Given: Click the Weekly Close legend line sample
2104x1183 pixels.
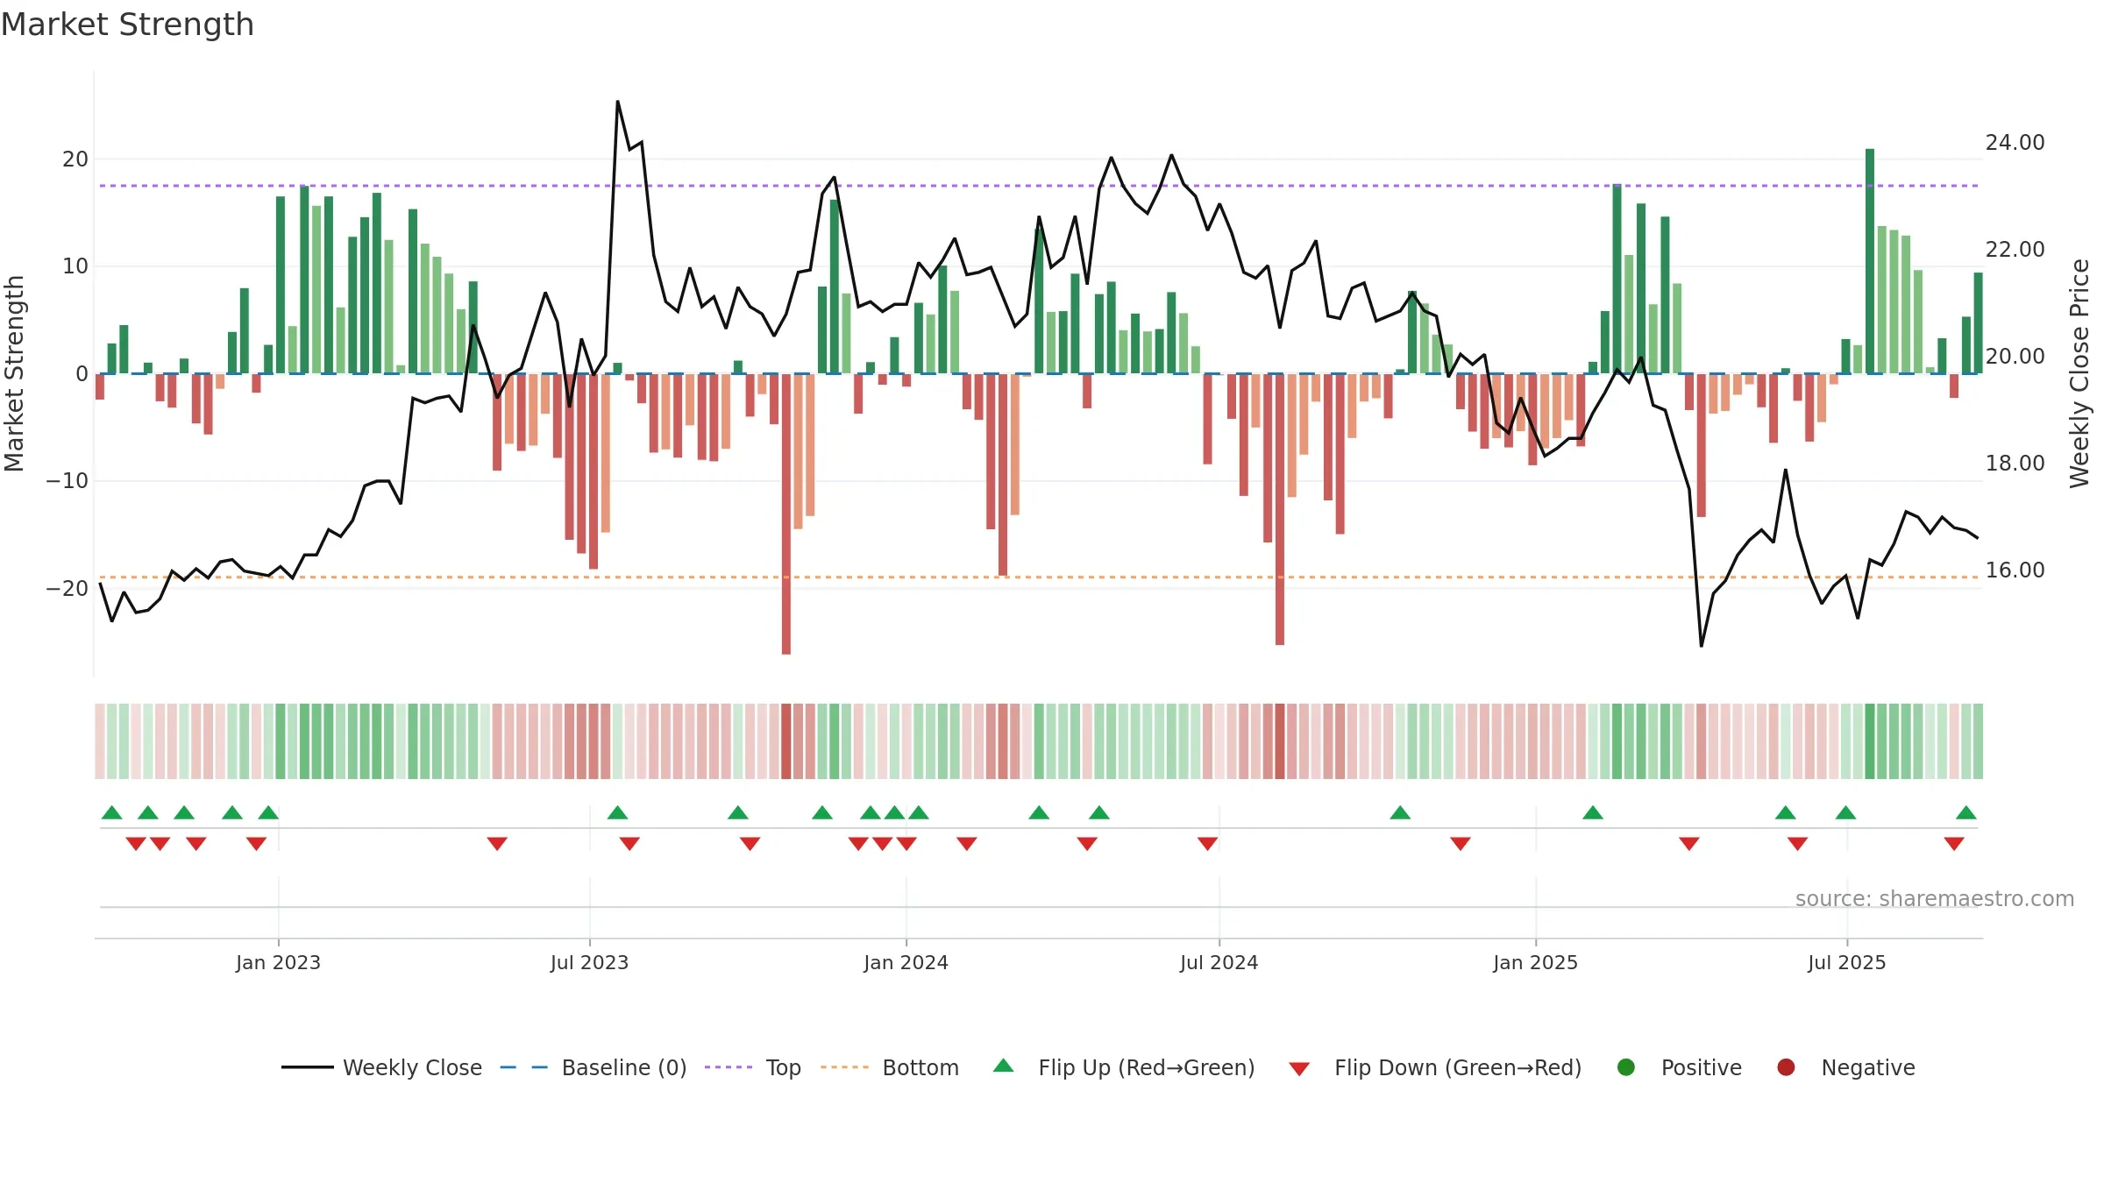Looking at the screenshot, I should [307, 1067].
